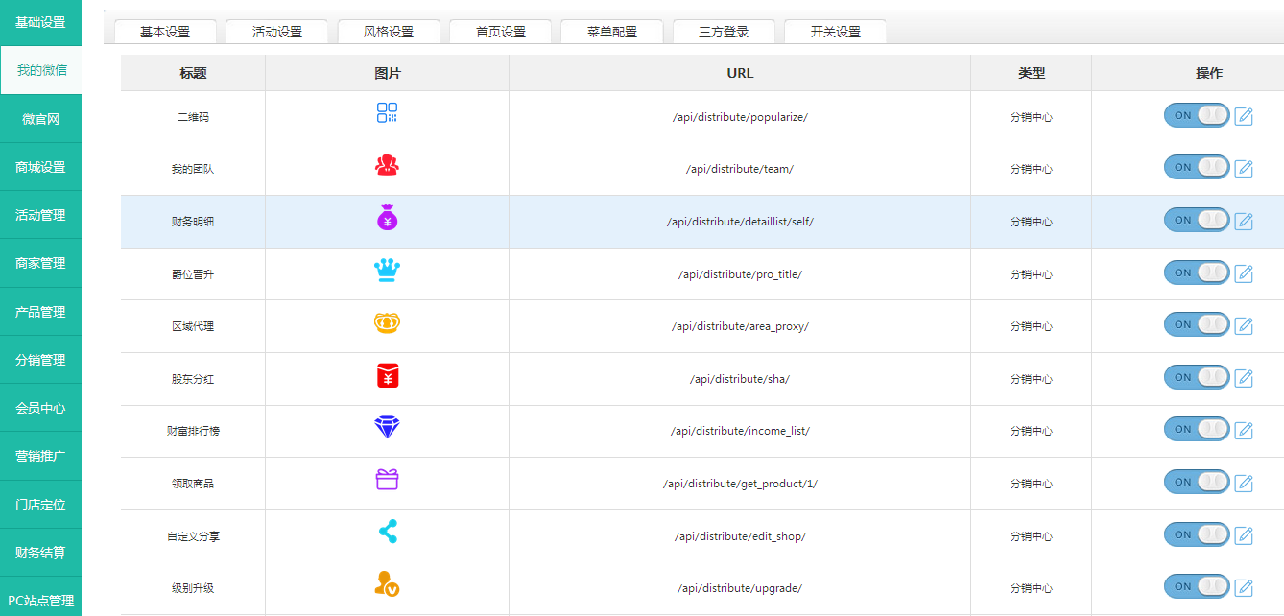The height and width of the screenshot is (616, 1284).
Task: Click the blue crown icon for 爵位晋升
Action: 387,271
